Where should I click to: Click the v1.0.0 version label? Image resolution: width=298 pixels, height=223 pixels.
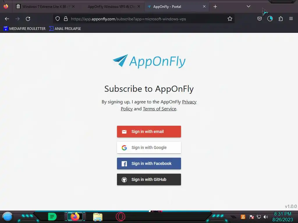coord(291,206)
